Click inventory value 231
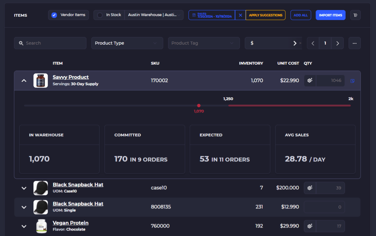The width and height of the screenshot is (376, 236). (259, 207)
